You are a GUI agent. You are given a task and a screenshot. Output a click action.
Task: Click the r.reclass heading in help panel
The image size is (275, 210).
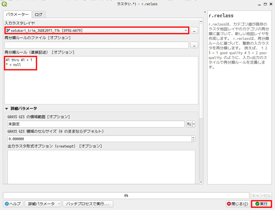click(x=221, y=16)
